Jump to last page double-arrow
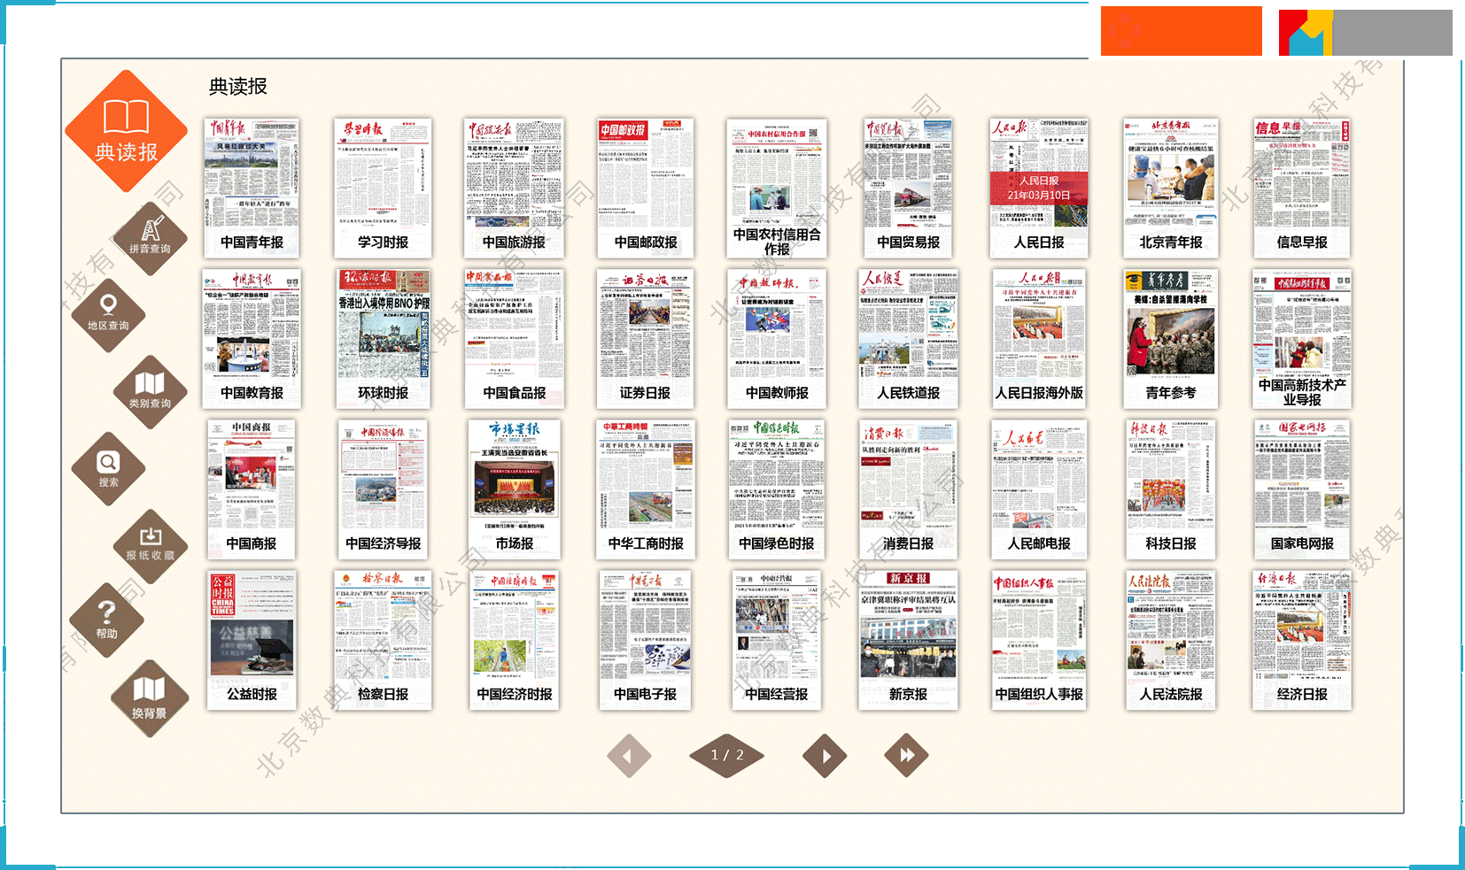1465x870 pixels. pyautogui.click(x=906, y=756)
